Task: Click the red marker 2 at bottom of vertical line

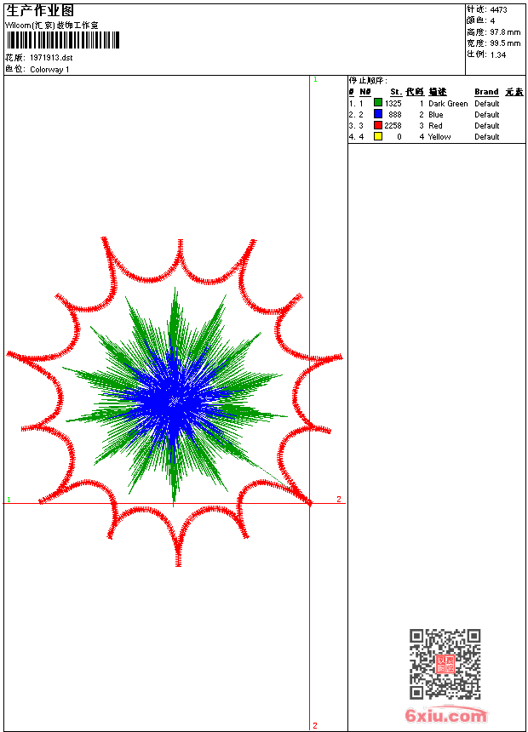Action: coord(315,725)
